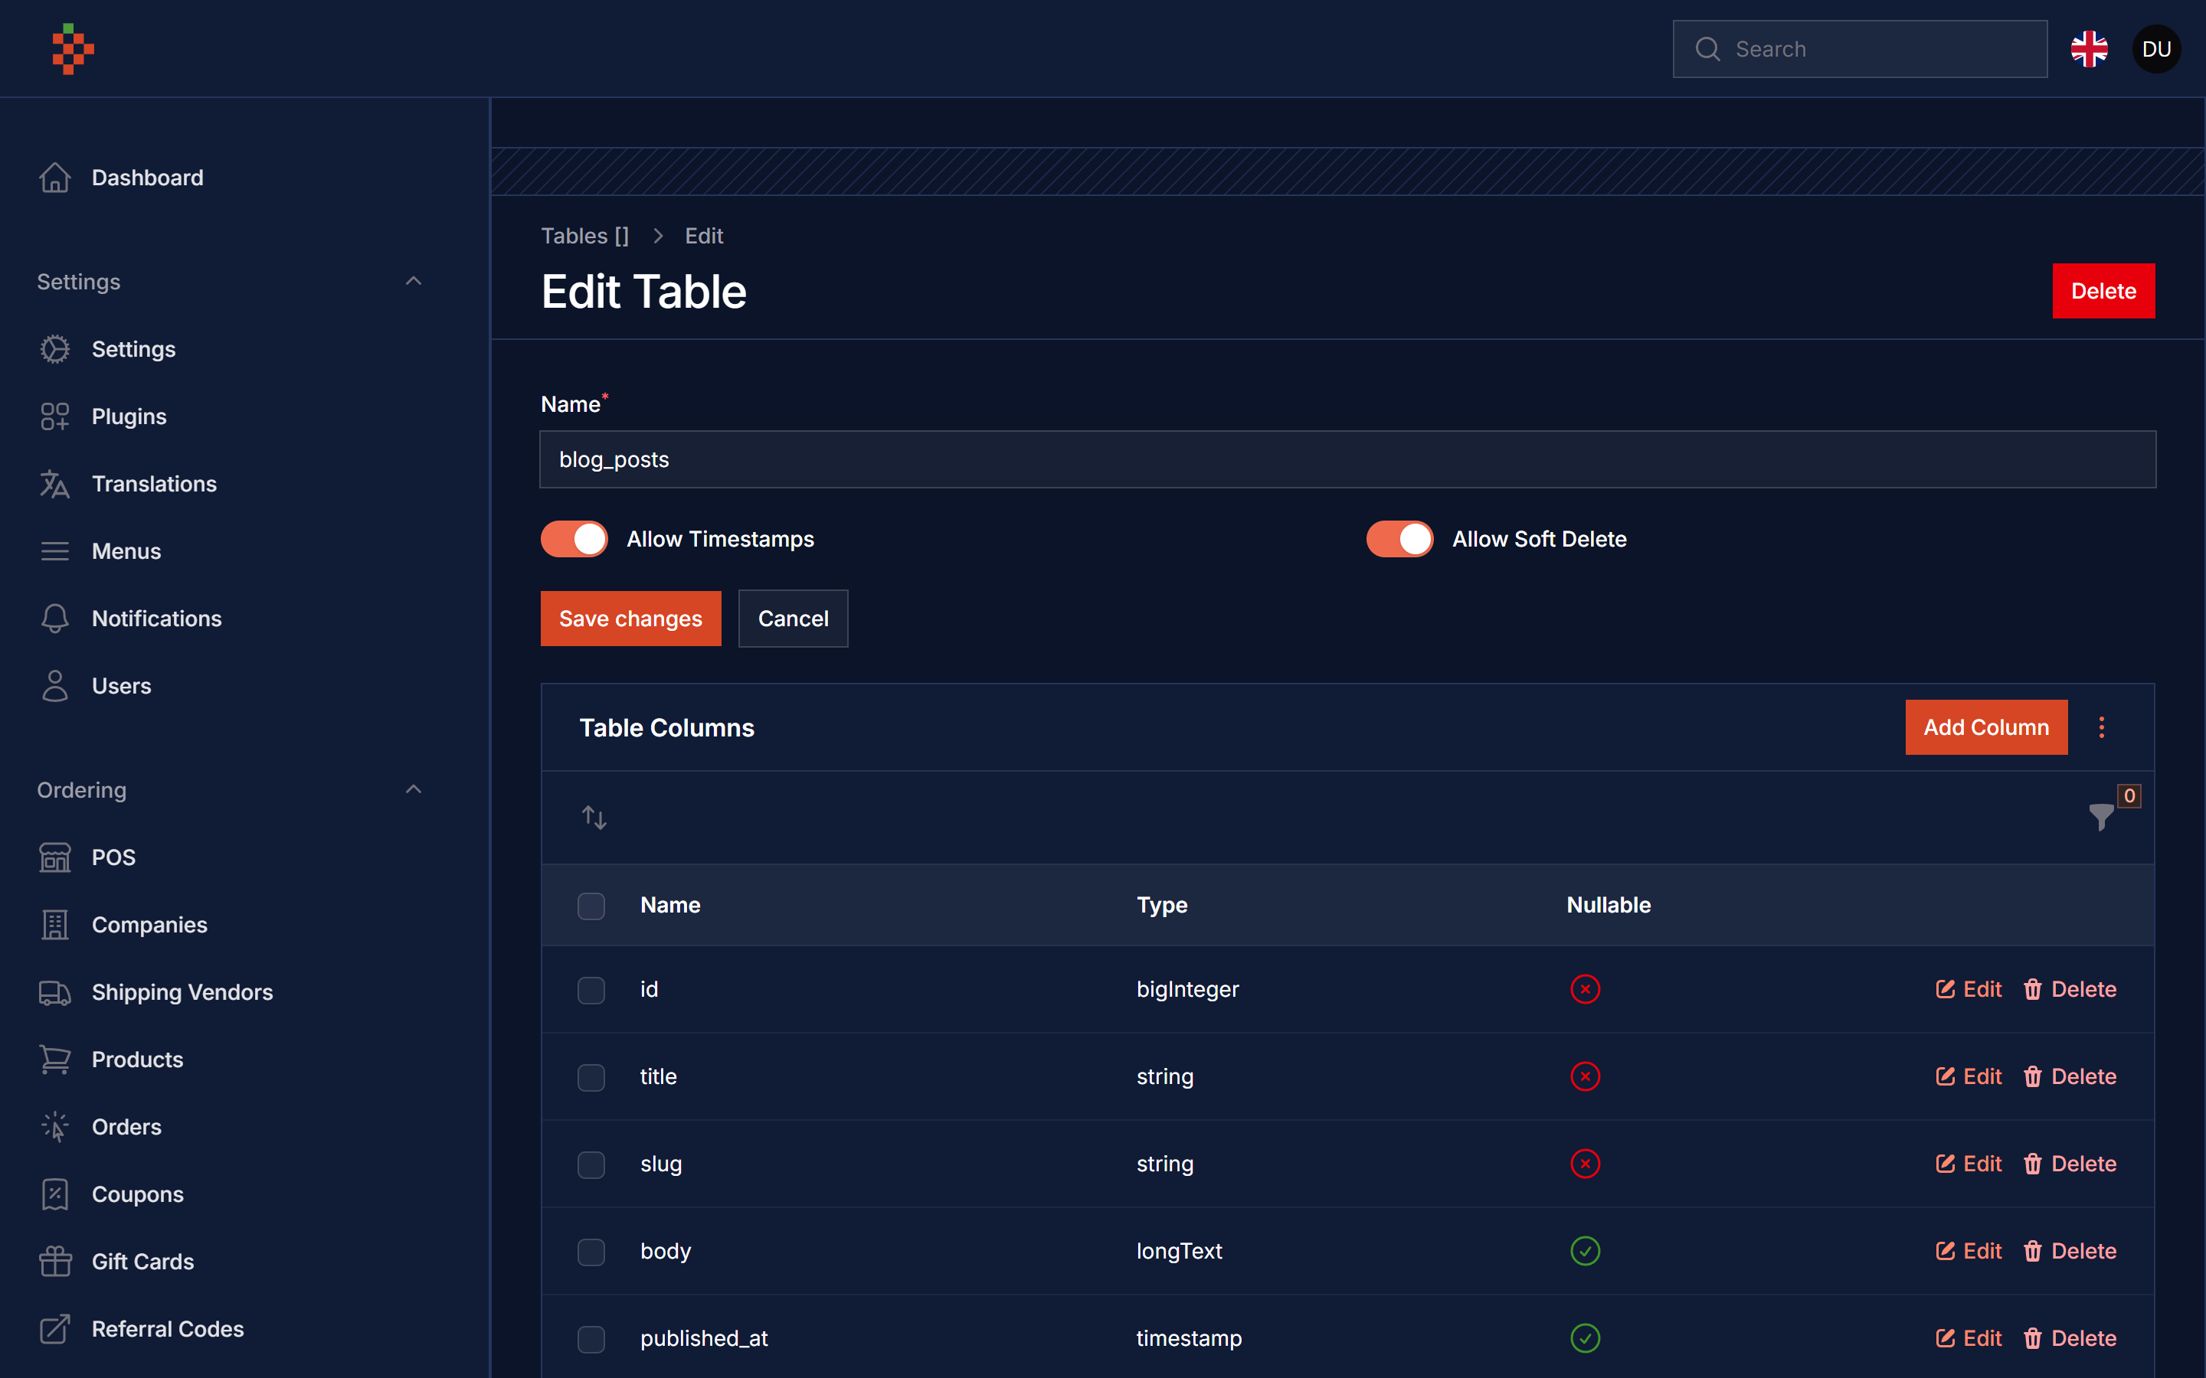Image resolution: width=2206 pixels, height=1378 pixels.
Task: Click the Users person icon
Action: (x=54, y=686)
